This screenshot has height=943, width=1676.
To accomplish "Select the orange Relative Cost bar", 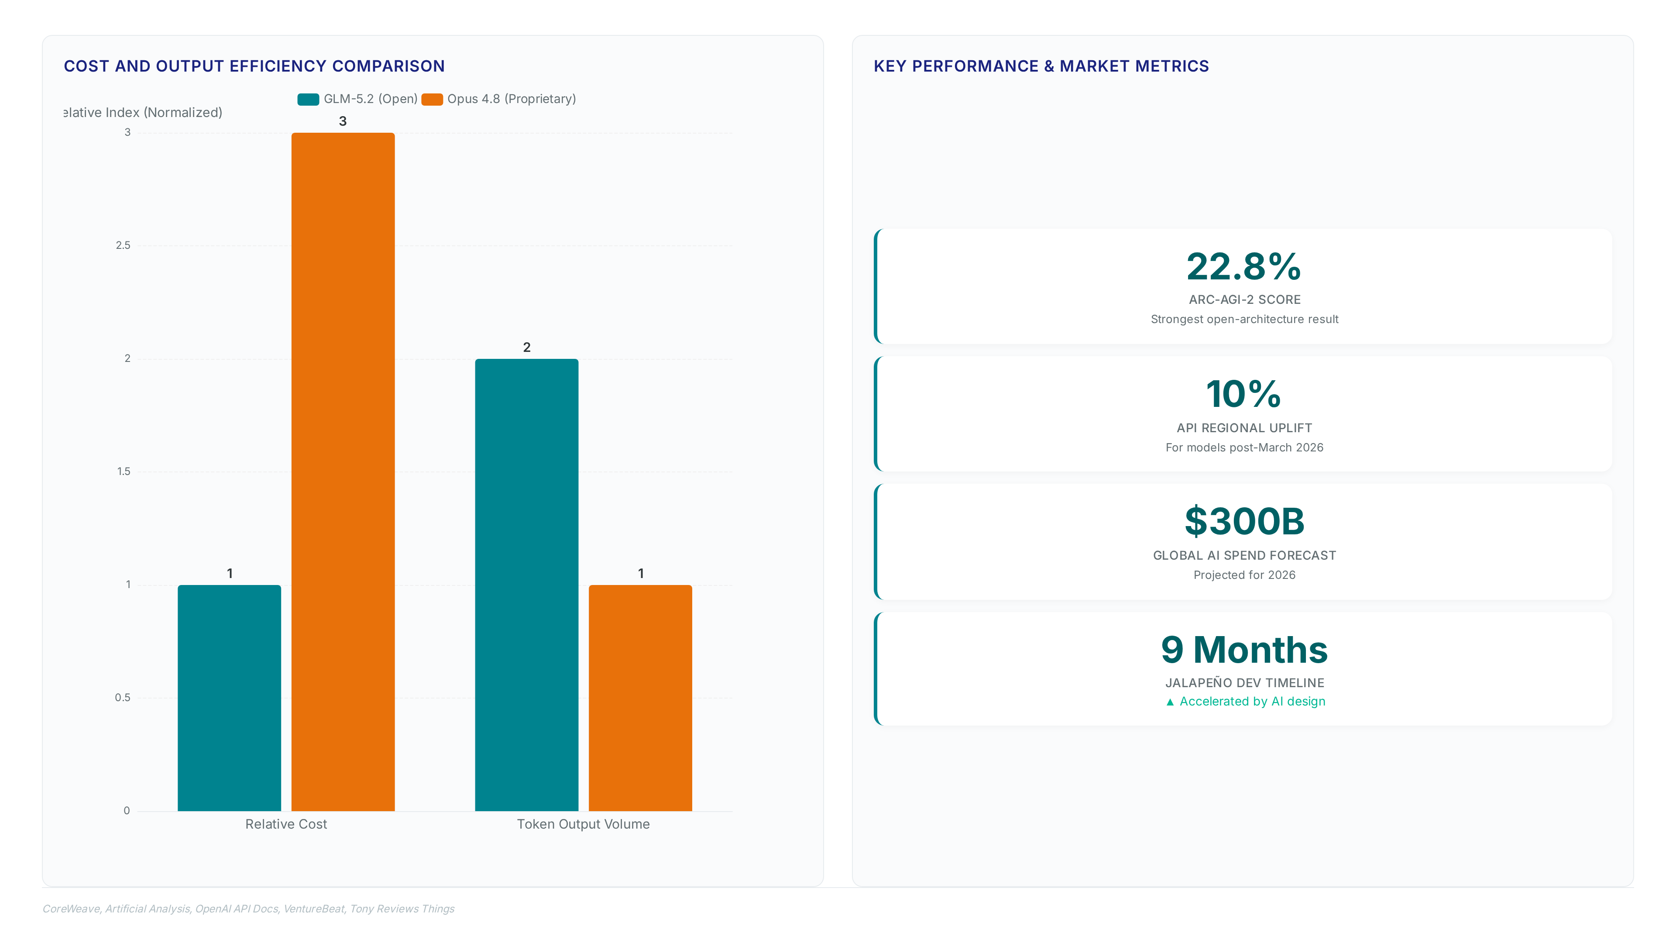I will click(x=343, y=472).
